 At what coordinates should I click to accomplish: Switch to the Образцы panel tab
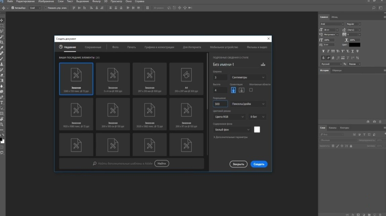(x=337, y=70)
